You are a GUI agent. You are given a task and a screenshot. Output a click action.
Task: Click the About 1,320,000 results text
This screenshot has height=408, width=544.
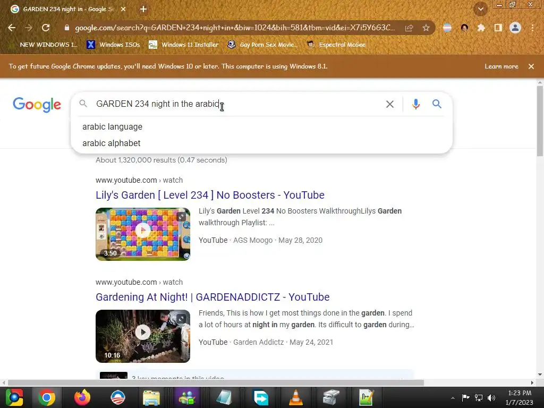coord(161,160)
